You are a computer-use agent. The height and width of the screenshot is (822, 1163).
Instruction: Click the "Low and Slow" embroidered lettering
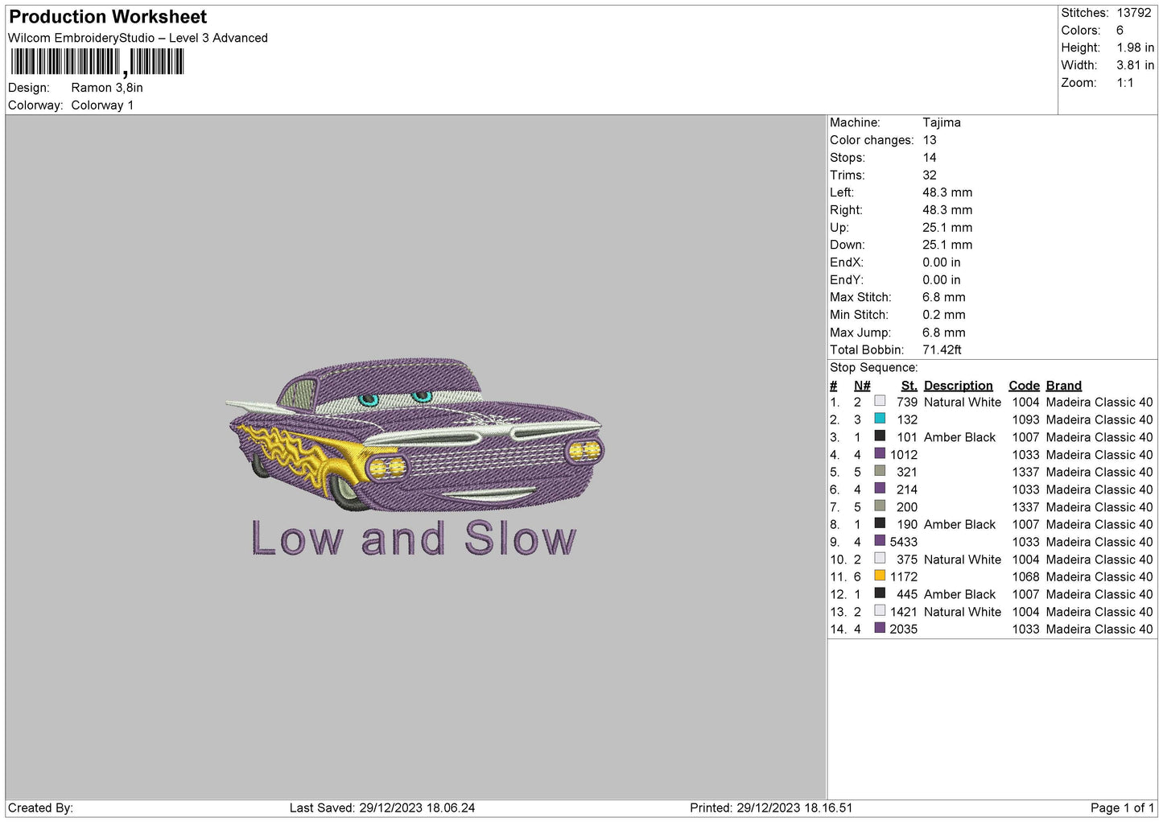[x=414, y=538]
